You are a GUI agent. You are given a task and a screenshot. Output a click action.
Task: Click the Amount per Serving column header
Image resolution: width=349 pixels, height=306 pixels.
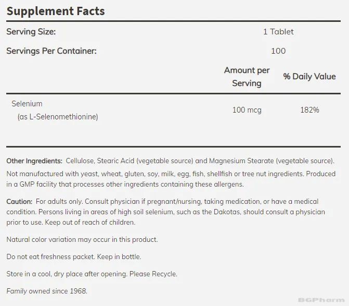tap(247, 77)
